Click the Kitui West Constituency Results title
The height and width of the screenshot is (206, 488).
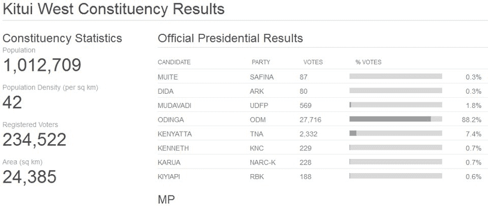(113, 9)
